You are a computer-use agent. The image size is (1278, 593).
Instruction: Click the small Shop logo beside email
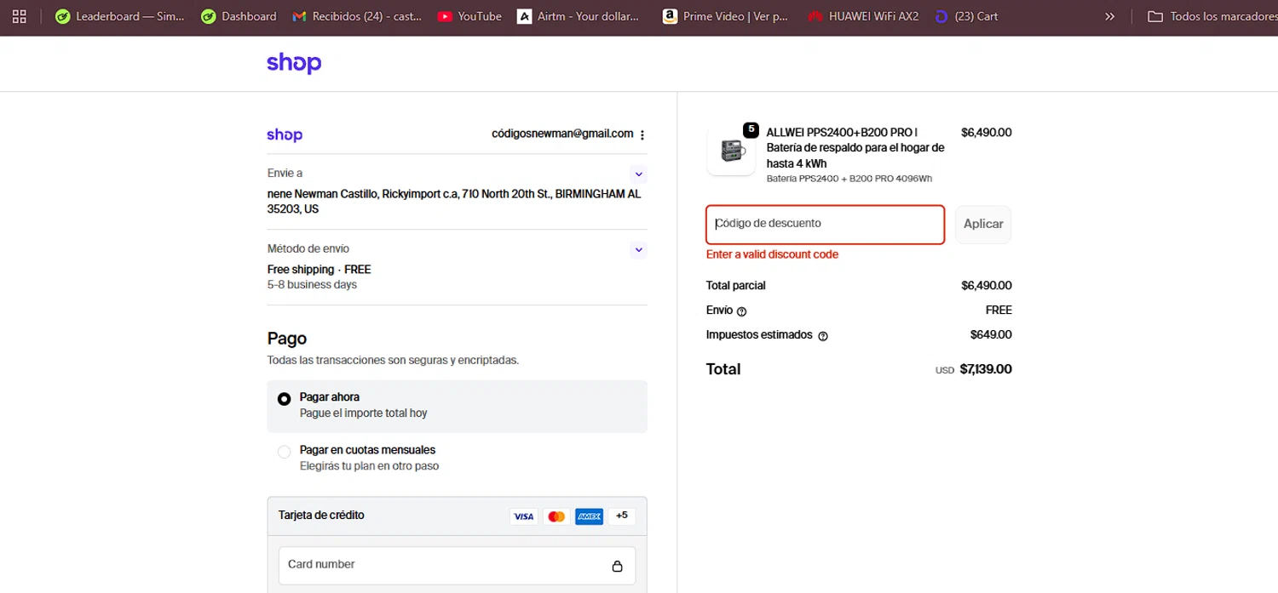point(285,134)
